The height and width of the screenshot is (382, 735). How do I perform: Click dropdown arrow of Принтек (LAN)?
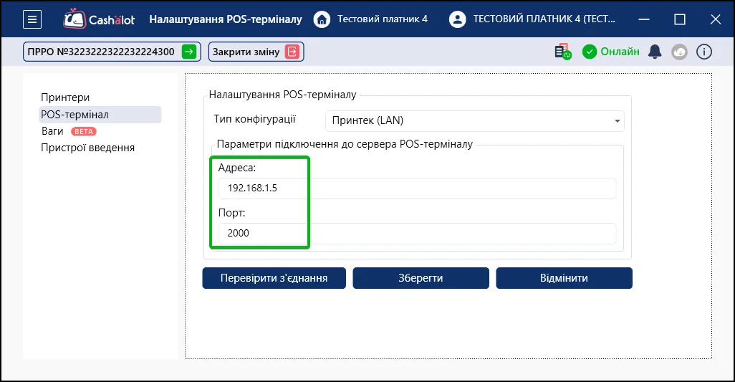pos(617,121)
